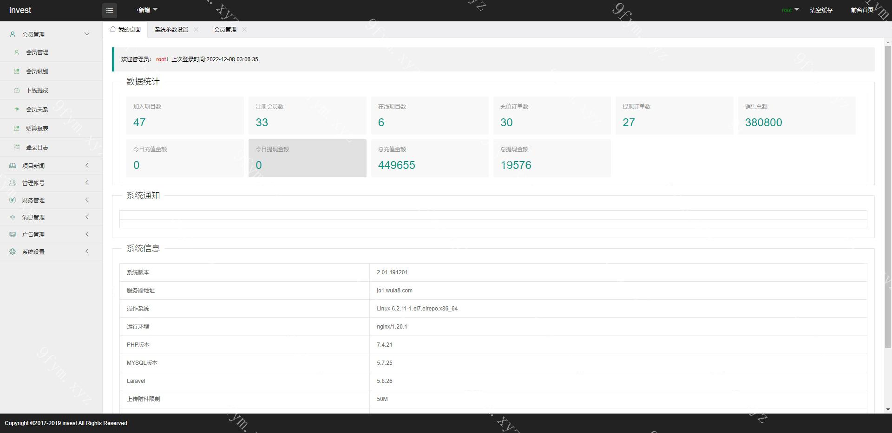Click the 操作系统 Linux kernel value
The height and width of the screenshot is (433, 892).
[417, 309]
